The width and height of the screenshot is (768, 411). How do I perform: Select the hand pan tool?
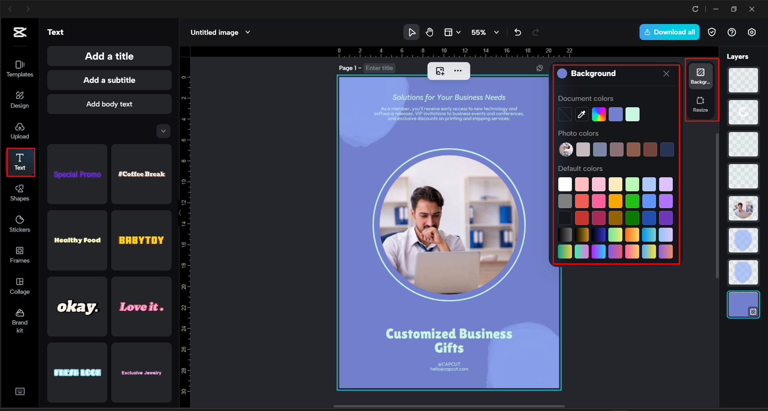(x=429, y=32)
